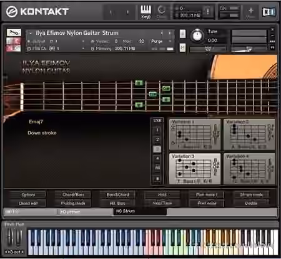Switch to the second HQ tab
281x259 pixels.
(x=85, y=212)
